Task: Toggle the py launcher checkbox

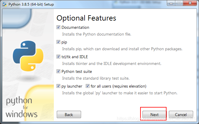Action: point(58,86)
